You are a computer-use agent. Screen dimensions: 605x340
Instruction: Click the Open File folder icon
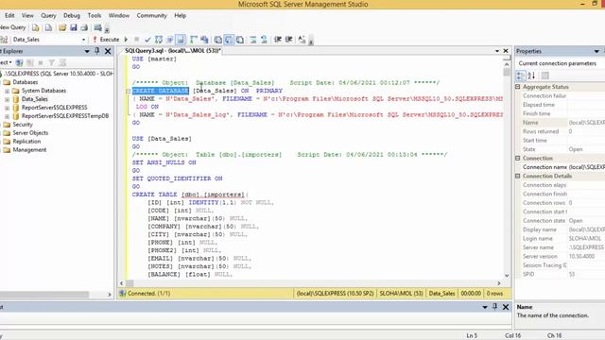[62, 27]
